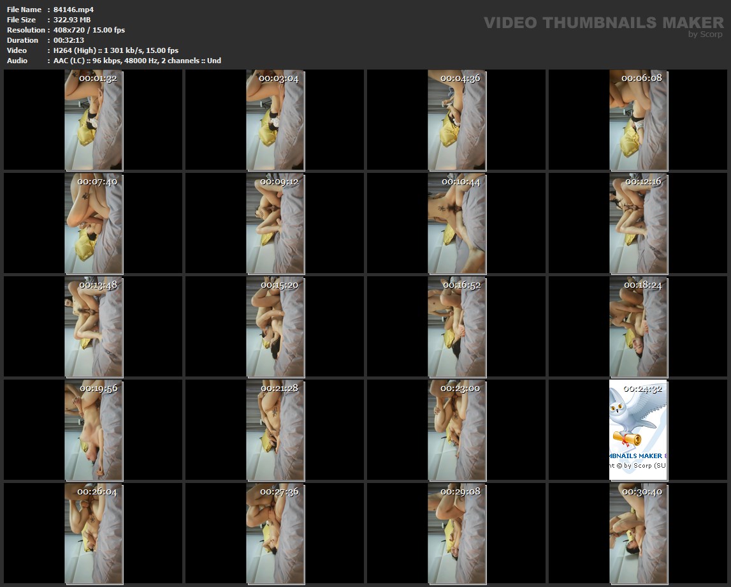This screenshot has width=731, height=587.
Task: Click the 'by Scorp' credit text
Action: (x=705, y=34)
